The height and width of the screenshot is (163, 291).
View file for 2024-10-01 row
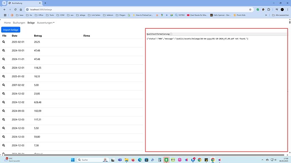click(3, 51)
